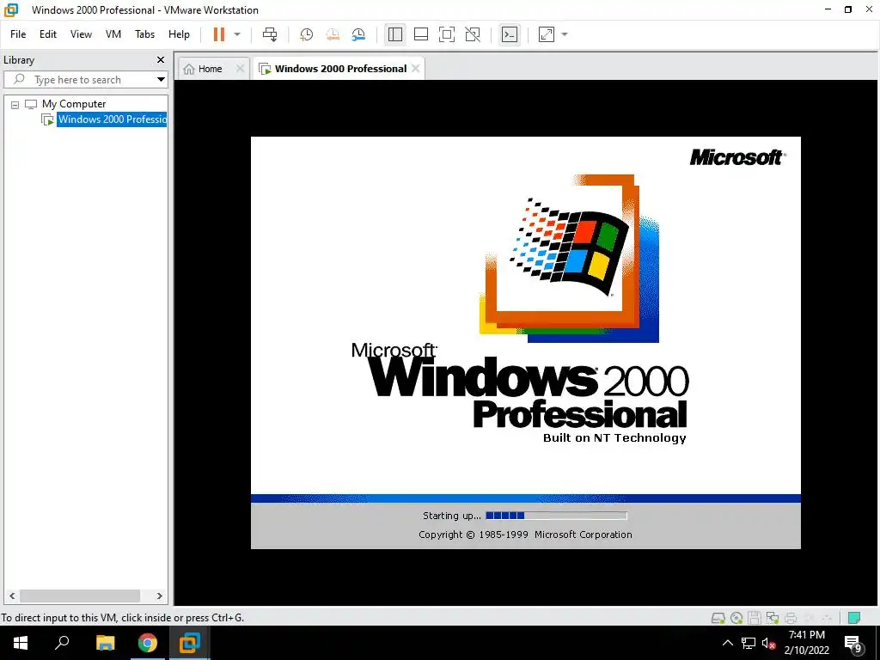Screen dimensions: 880x660
Task: Click the floppy drive status icon
Action: pos(755,618)
